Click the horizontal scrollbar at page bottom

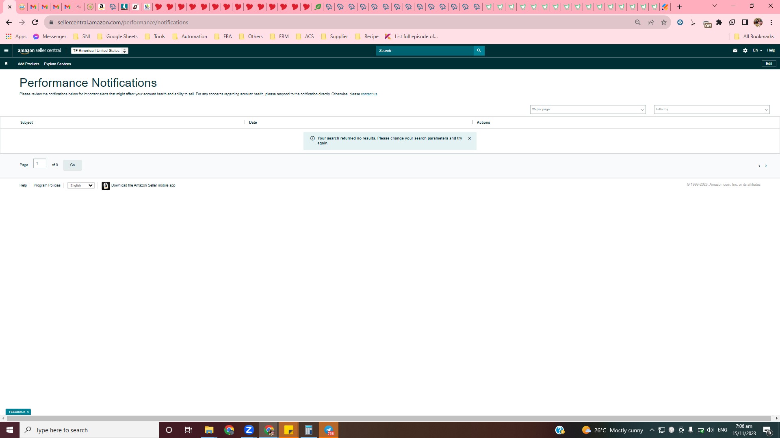(389, 418)
